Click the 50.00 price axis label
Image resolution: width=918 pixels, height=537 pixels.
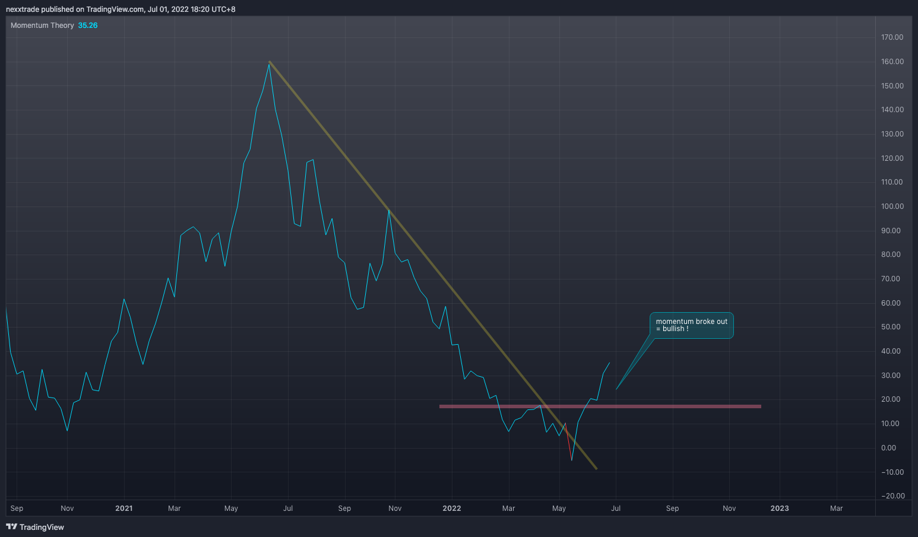(891, 327)
